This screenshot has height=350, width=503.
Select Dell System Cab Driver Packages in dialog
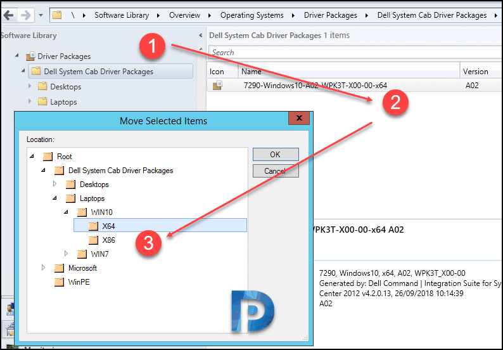click(x=120, y=171)
